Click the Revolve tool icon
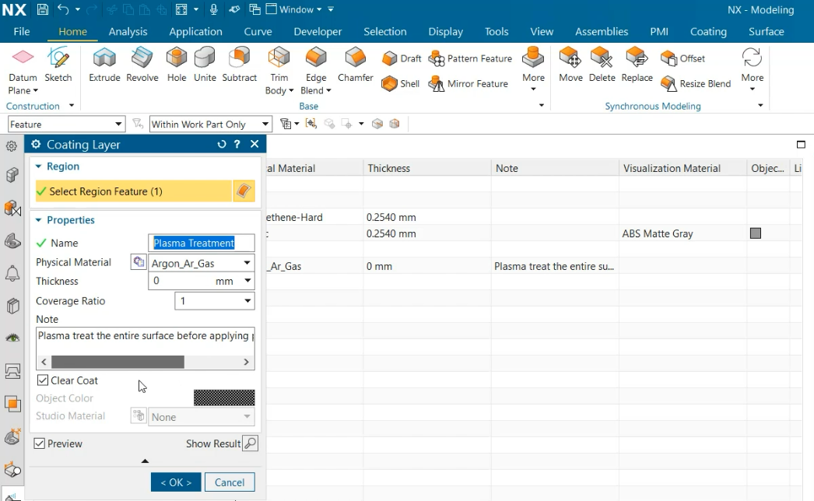 [142, 64]
